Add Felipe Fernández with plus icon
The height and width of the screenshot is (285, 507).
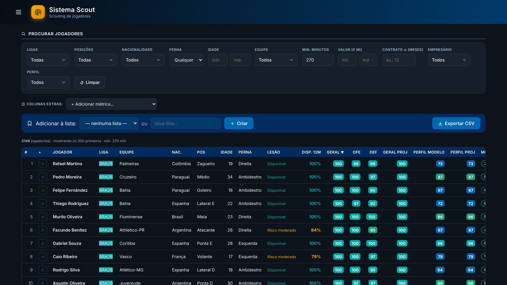43,190
